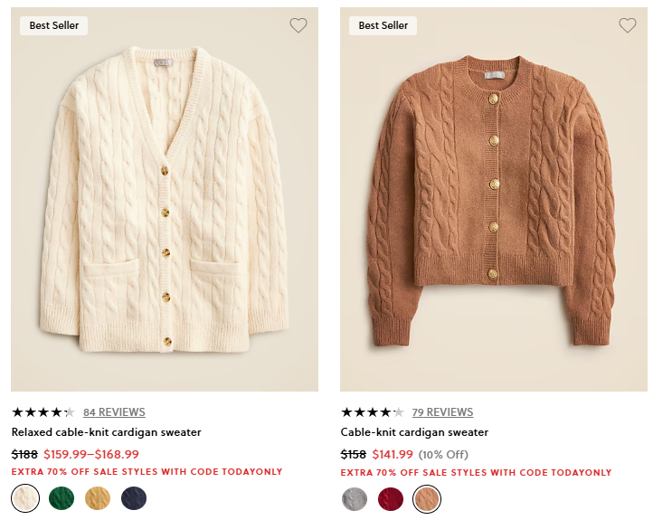Open the 84 Reviews link
The height and width of the screenshot is (520, 653).
pos(114,412)
